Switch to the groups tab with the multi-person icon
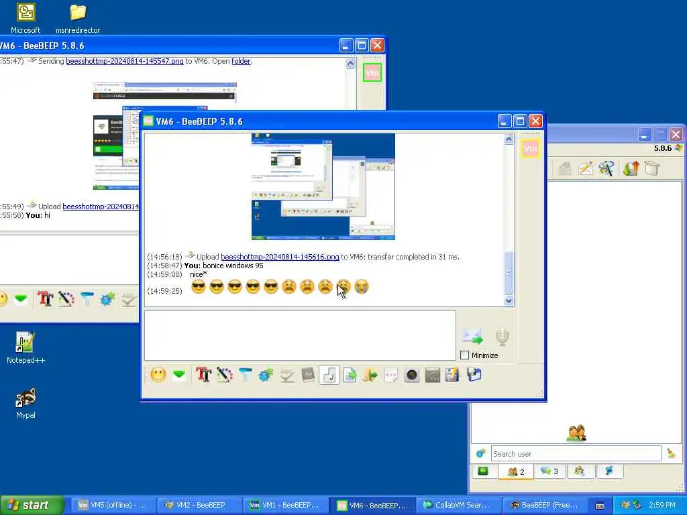 click(579, 471)
